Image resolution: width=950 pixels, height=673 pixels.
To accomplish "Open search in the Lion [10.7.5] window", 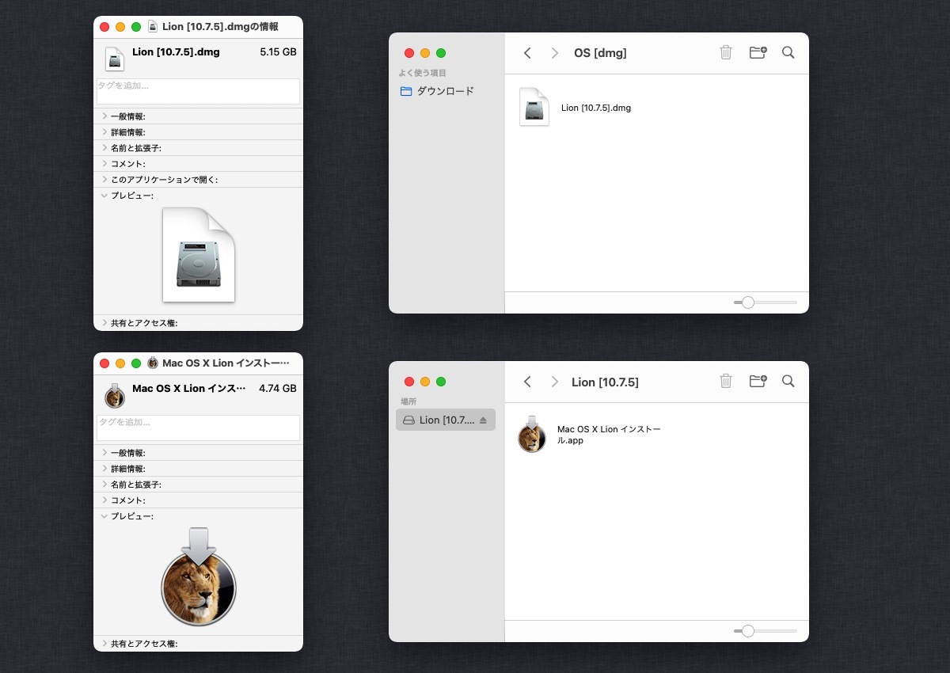I will [788, 382].
